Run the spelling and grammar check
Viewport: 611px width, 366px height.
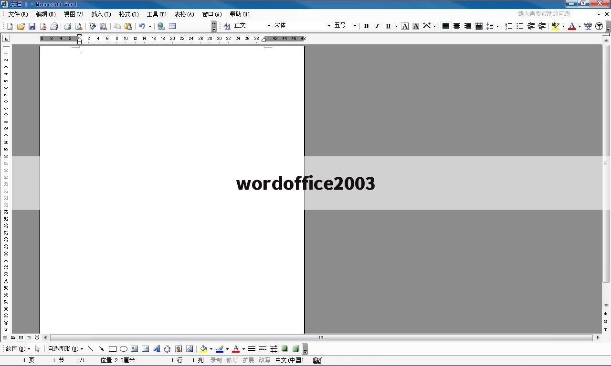point(92,26)
